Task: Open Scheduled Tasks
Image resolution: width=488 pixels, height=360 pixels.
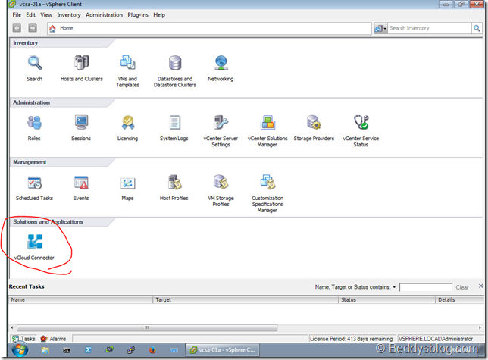Action: coord(34,183)
